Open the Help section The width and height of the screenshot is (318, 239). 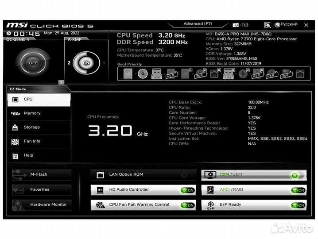pos(39,155)
